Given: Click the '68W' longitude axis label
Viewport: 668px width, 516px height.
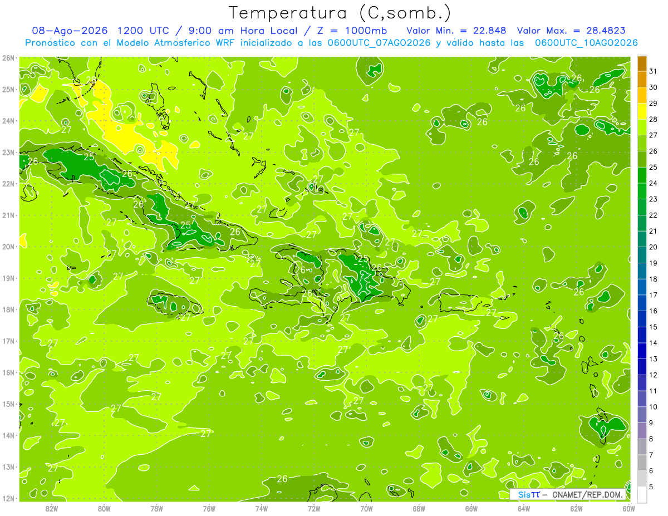Looking at the screenshot, I should [419, 509].
